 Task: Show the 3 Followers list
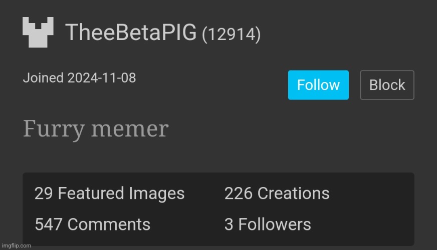point(268,224)
